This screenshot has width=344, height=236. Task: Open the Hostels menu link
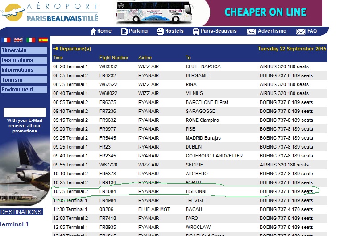[x=174, y=31]
